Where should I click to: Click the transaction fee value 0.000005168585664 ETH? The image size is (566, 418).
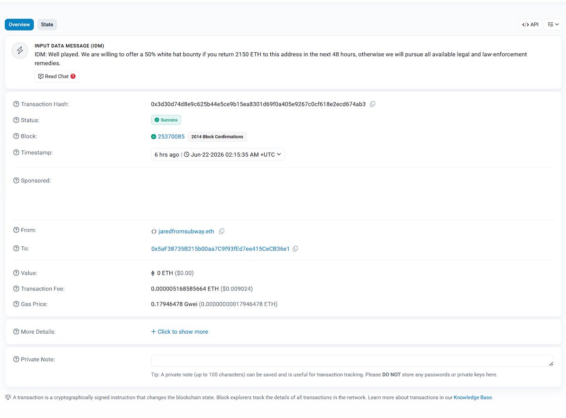pyautogui.click(x=185, y=289)
